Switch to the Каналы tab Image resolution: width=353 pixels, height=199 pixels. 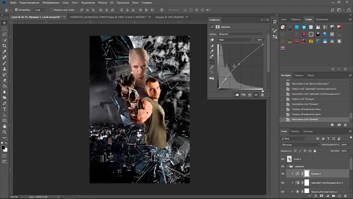(x=295, y=132)
